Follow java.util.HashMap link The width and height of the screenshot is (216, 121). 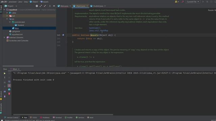point(99,31)
